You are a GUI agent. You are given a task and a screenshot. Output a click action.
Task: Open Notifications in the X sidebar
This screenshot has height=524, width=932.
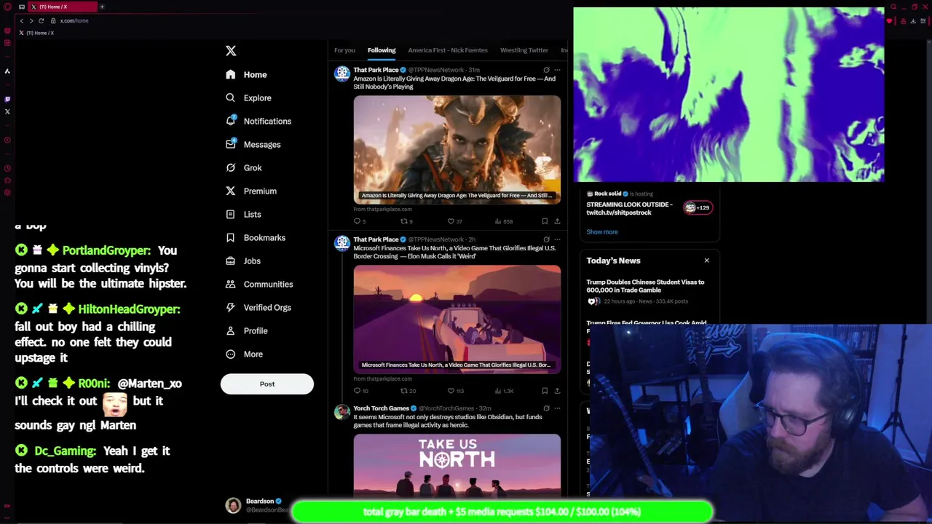point(258,121)
